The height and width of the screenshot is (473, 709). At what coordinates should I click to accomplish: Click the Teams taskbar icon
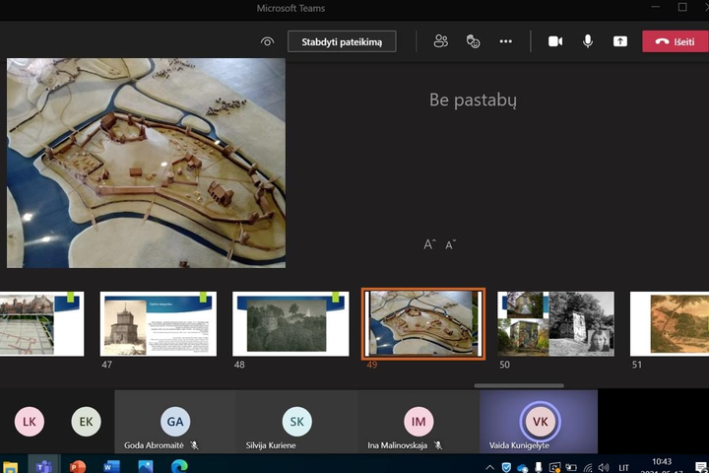(44, 465)
